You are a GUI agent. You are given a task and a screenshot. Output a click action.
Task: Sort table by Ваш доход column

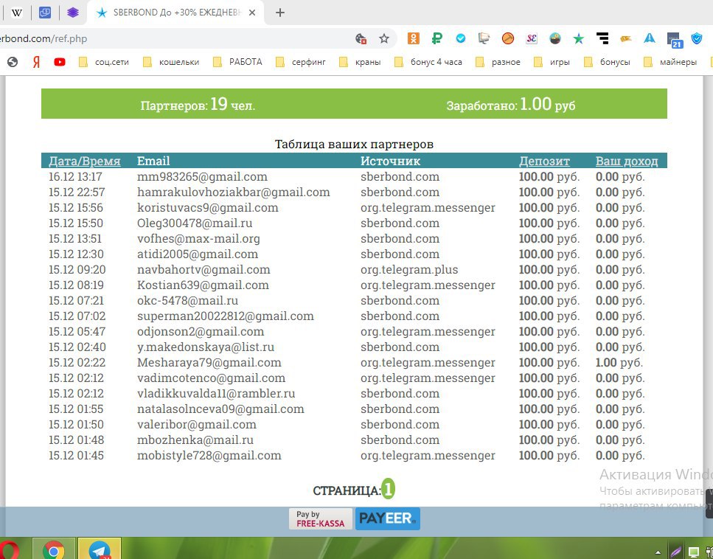click(627, 161)
